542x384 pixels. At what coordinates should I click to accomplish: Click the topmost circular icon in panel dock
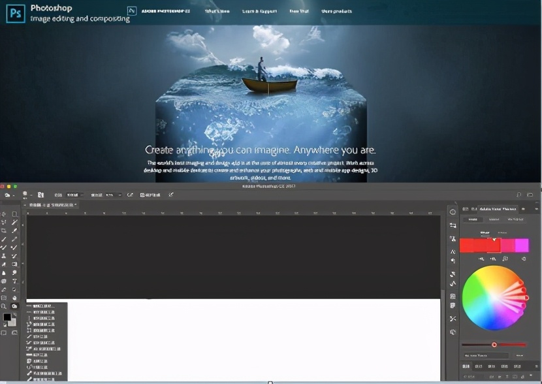tap(453, 212)
